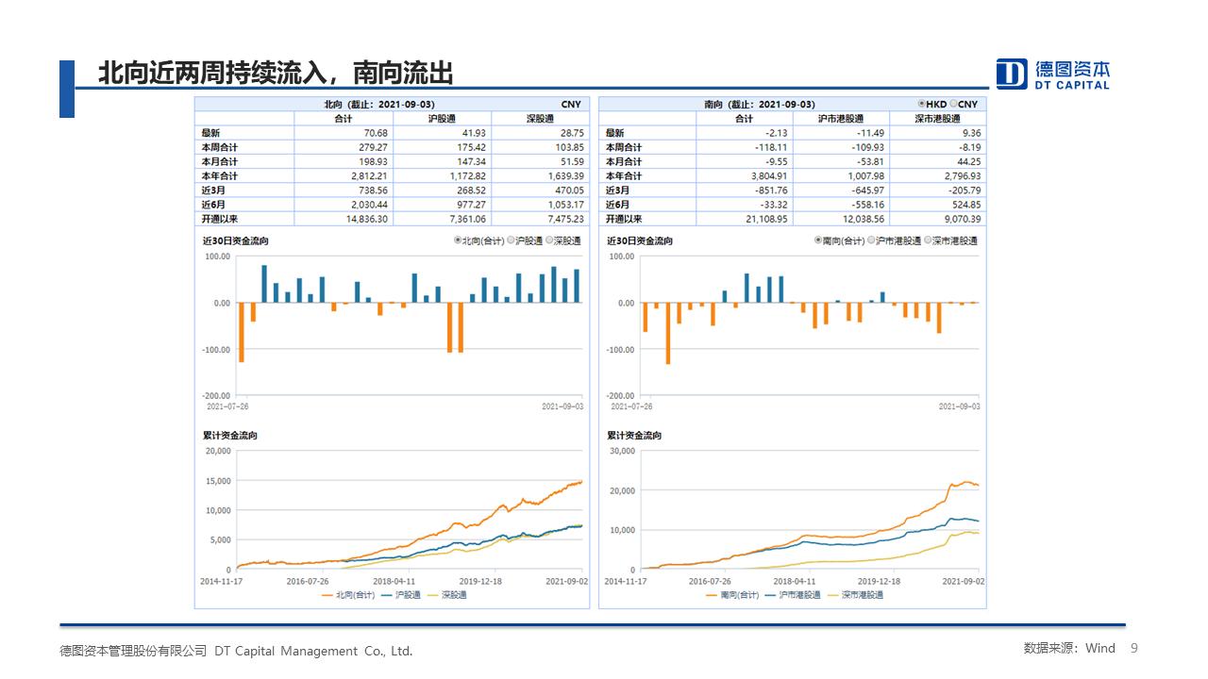This screenshot has height=679, width=1208.
Task: Click the 沪股通 blue legend entry
Action: click(x=400, y=595)
